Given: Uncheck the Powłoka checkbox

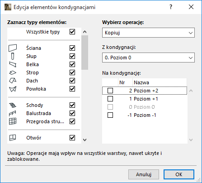Looking at the screenshot, I should (x=72, y=89).
